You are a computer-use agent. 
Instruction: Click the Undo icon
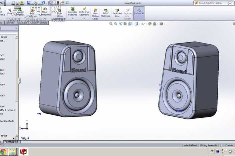coord(43,3)
